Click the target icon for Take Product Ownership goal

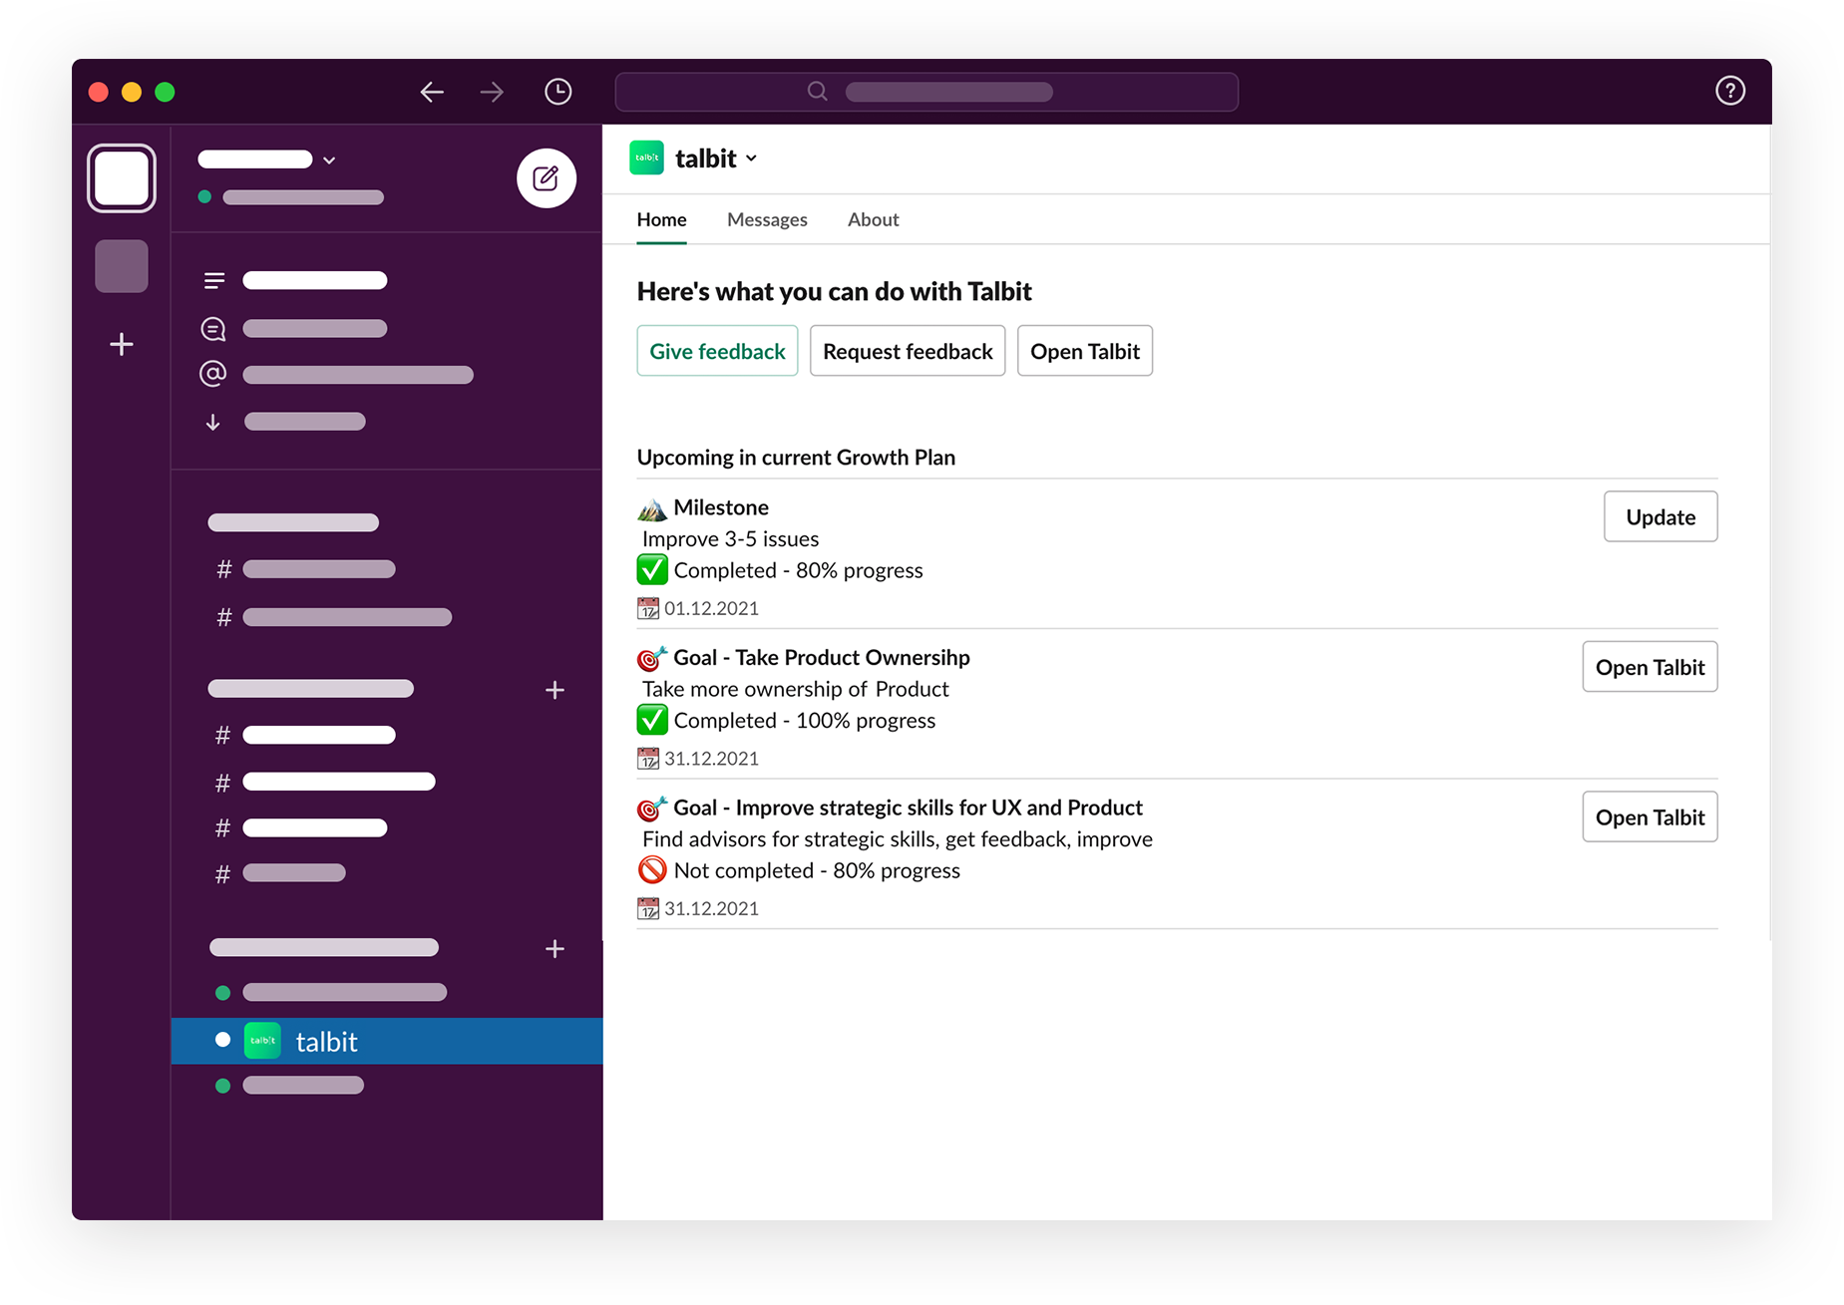point(652,658)
